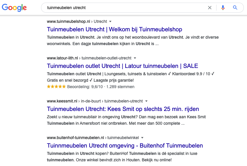The height and width of the screenshot is (166, 247).
Task: Click the blue magnifying glass search icon
Action: tap(235, 7)
